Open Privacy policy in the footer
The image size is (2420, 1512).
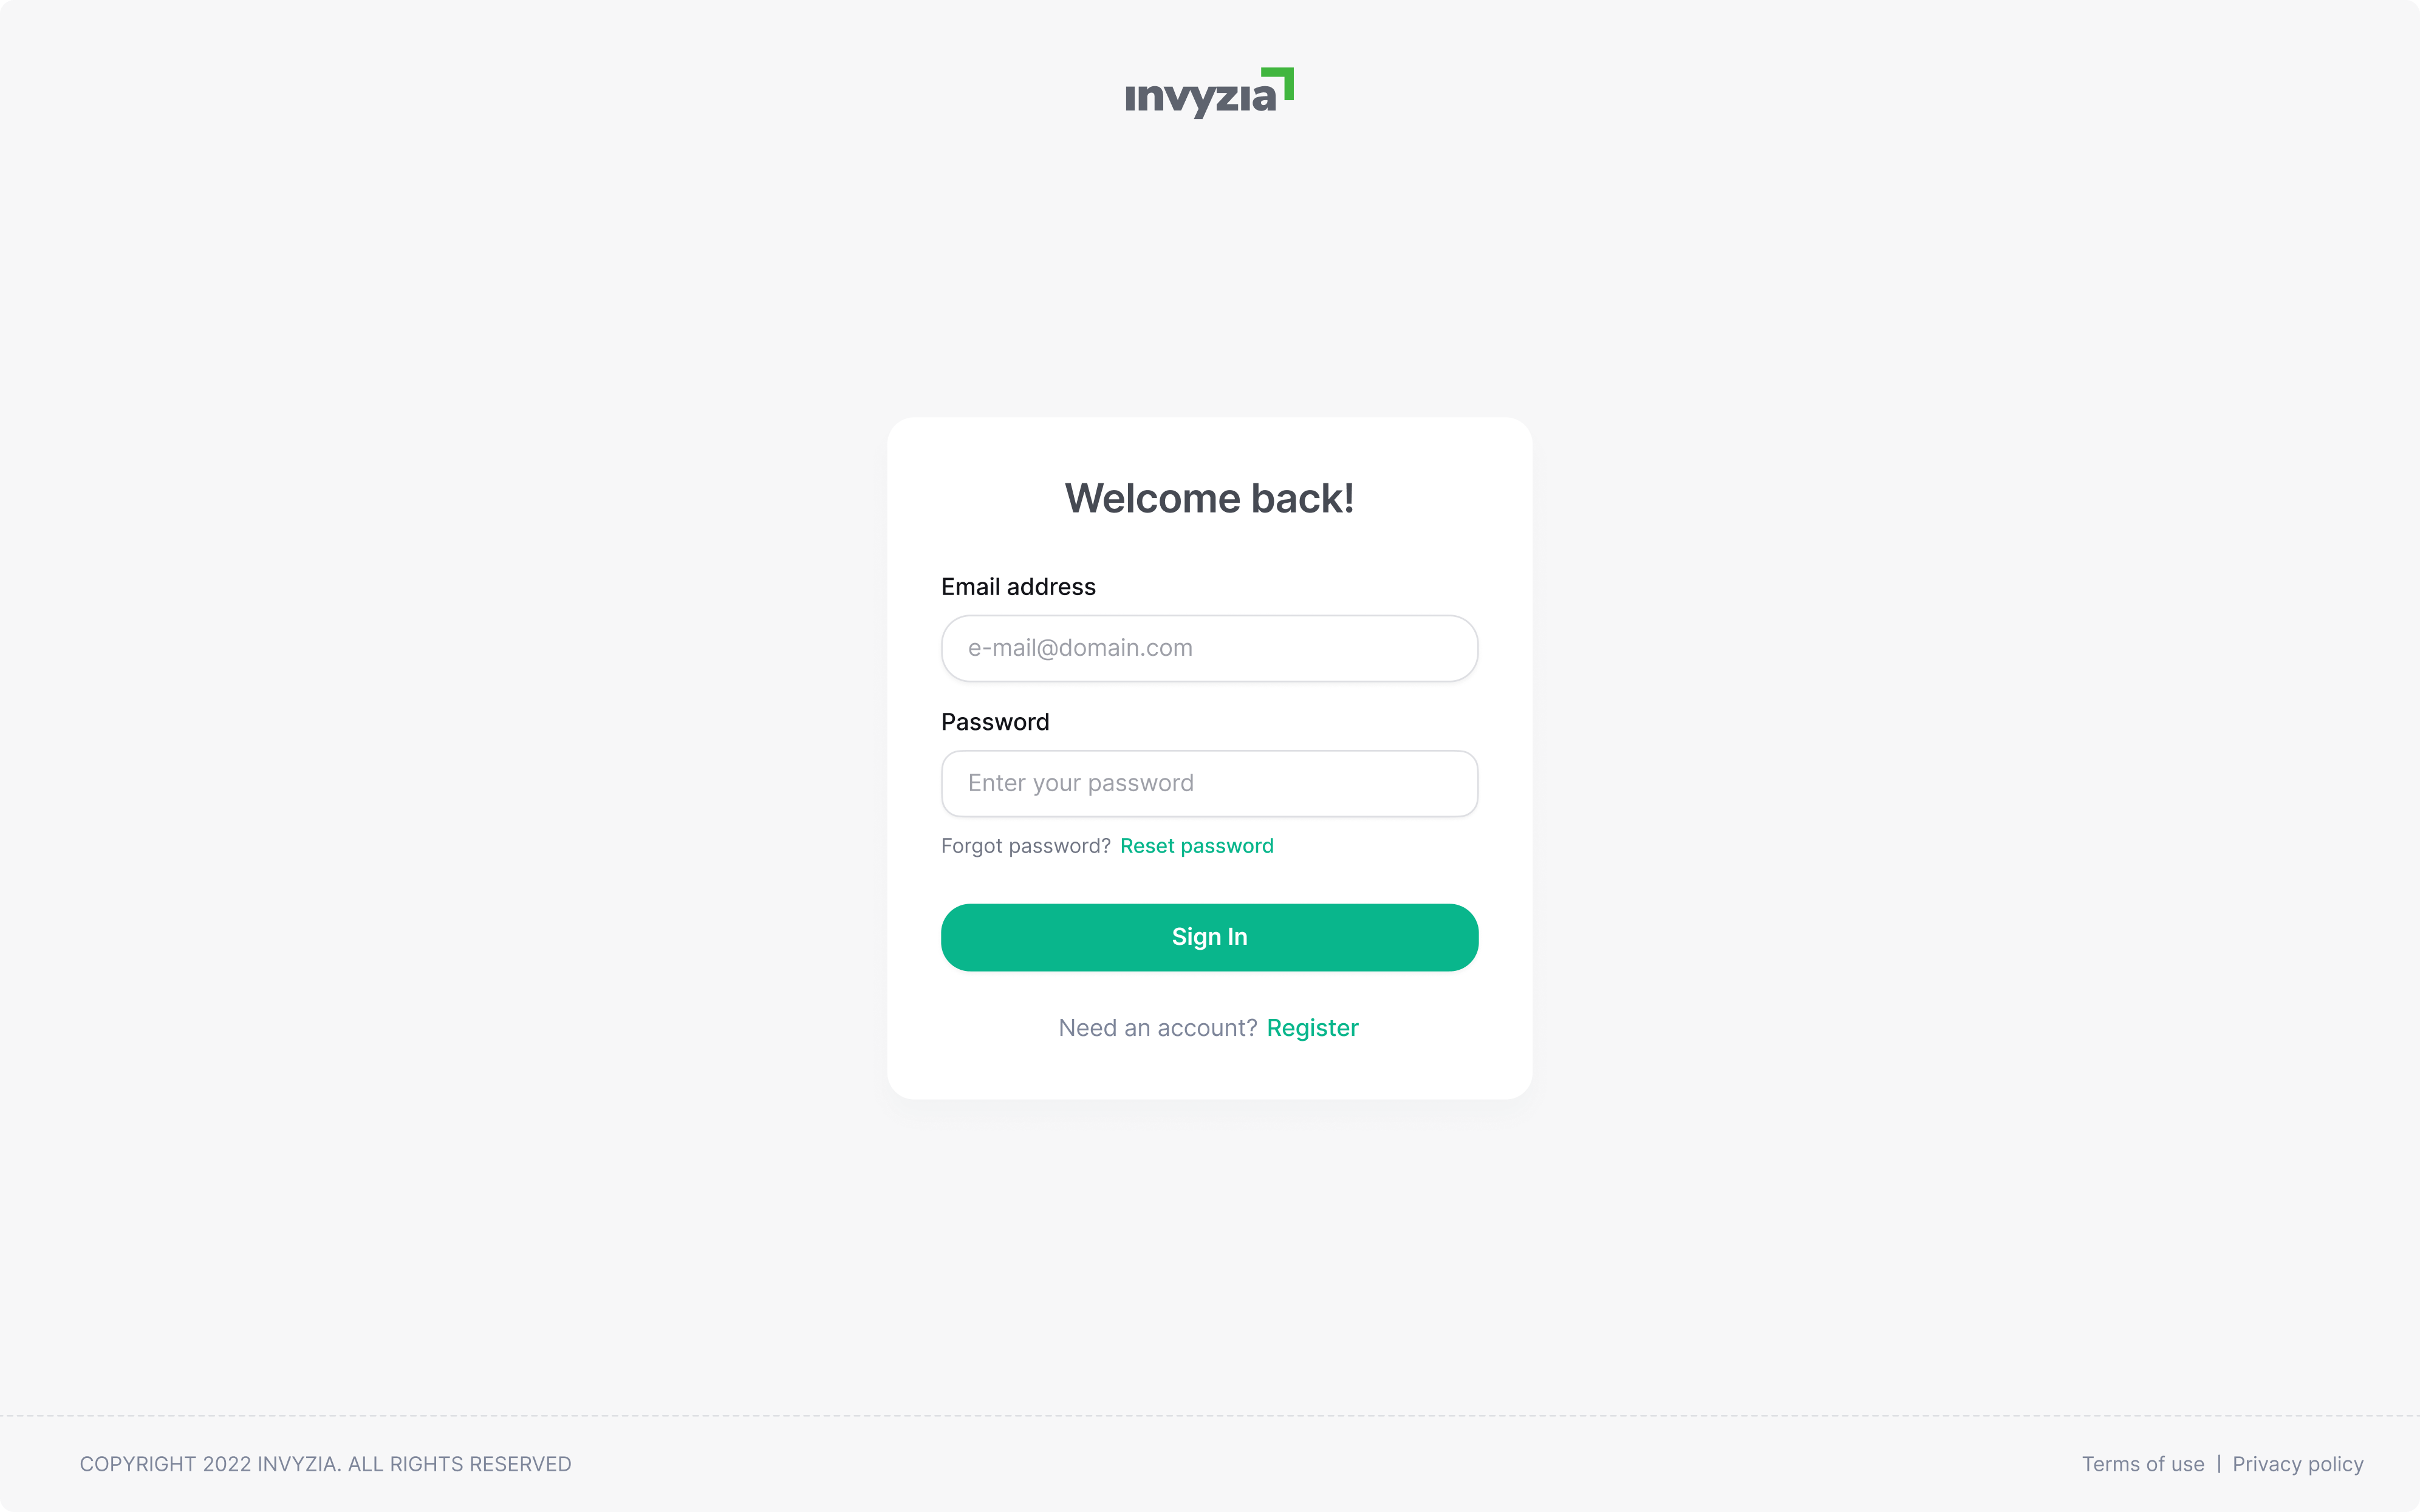pos(2298,1464)
